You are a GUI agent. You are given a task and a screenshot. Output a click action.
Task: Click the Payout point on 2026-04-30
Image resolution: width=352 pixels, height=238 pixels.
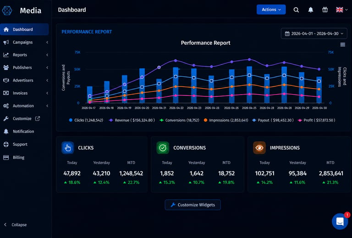[319, 81]
